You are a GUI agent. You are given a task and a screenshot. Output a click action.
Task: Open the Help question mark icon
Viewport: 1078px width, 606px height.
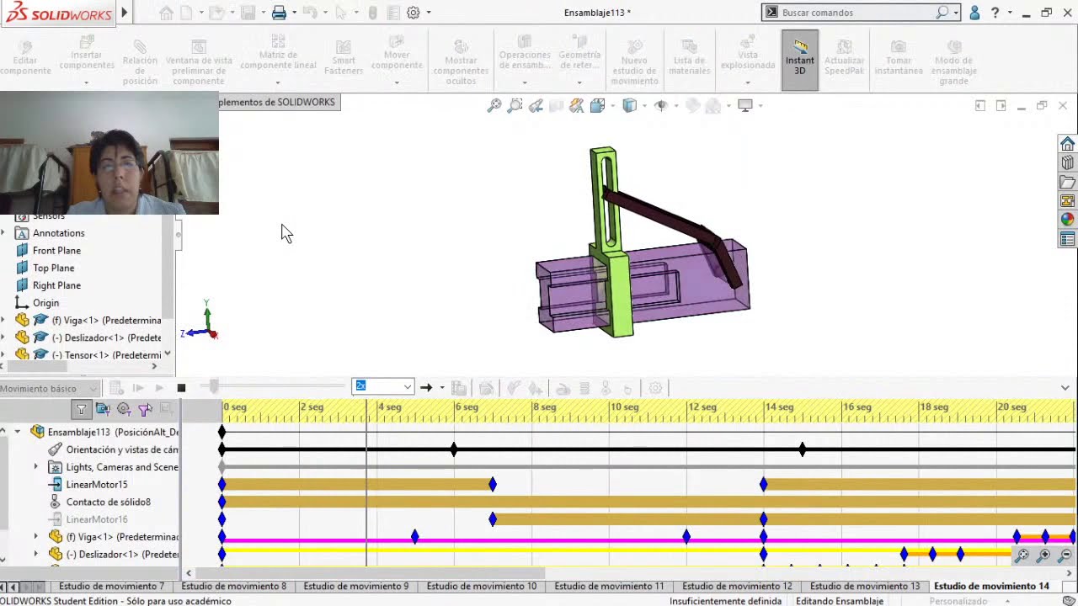pos(995,13)
